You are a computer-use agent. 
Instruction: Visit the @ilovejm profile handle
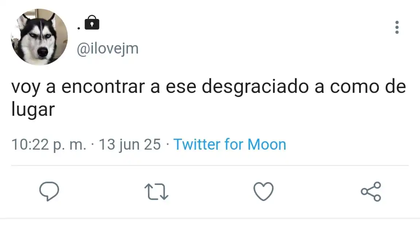pyautogui.click(x=108, y=49)
